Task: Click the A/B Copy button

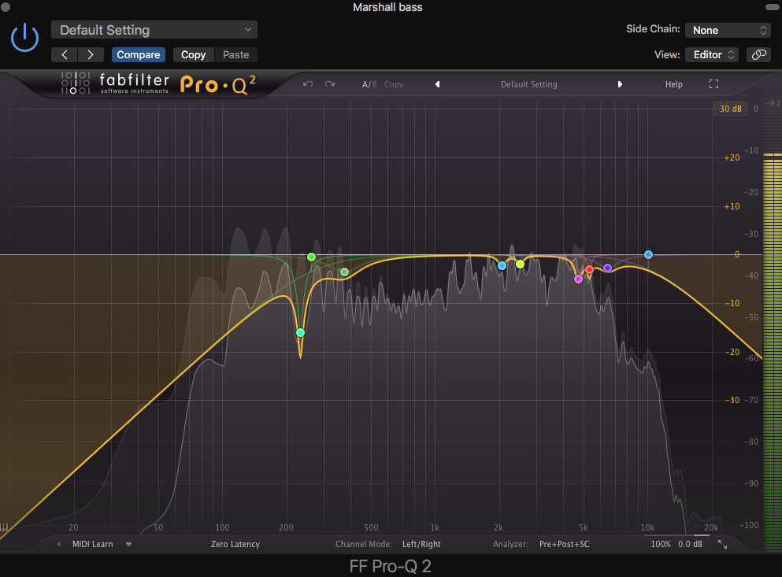Action: 394,84
